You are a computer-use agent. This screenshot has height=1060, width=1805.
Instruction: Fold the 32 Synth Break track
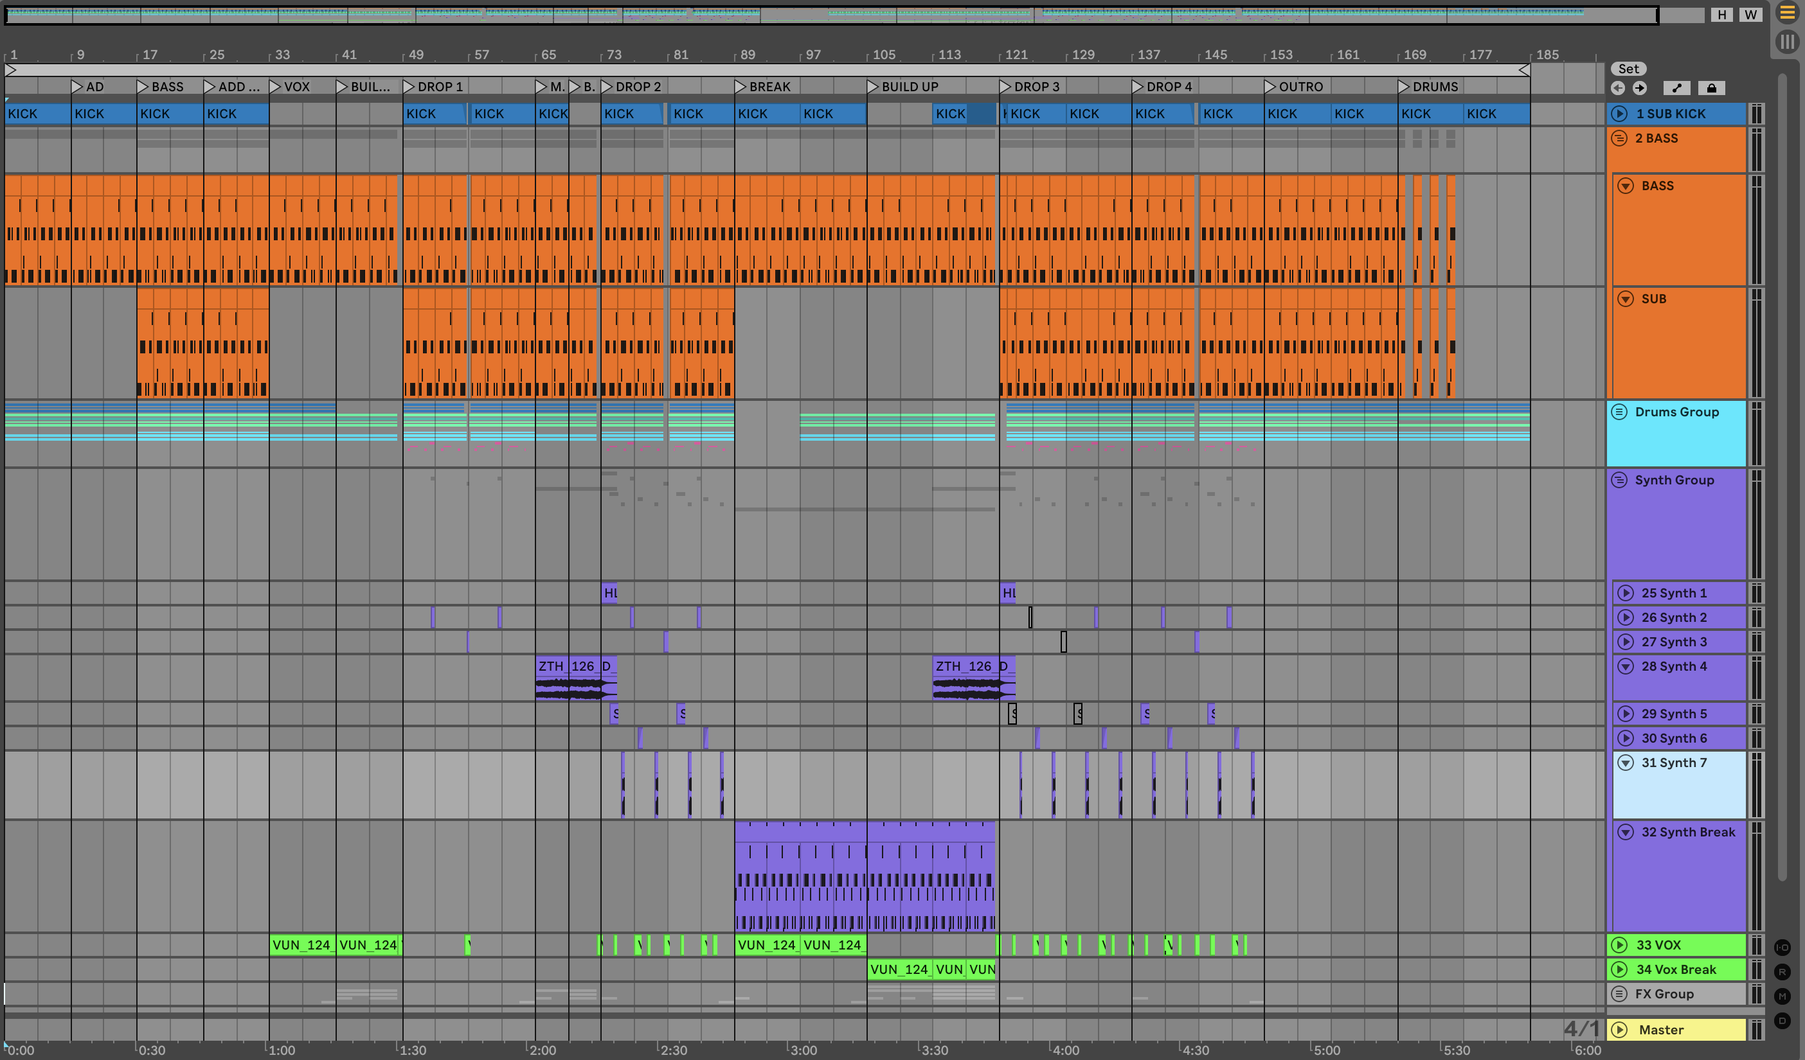point(1625,832)
